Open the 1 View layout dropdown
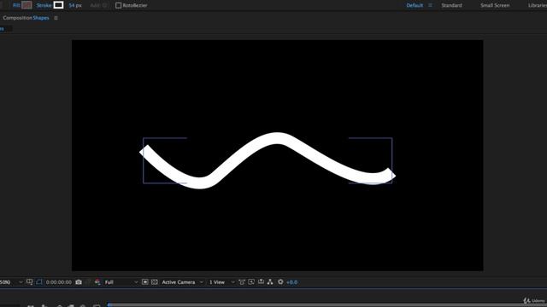Screen dimensions: 547x307 click(222, 282)
